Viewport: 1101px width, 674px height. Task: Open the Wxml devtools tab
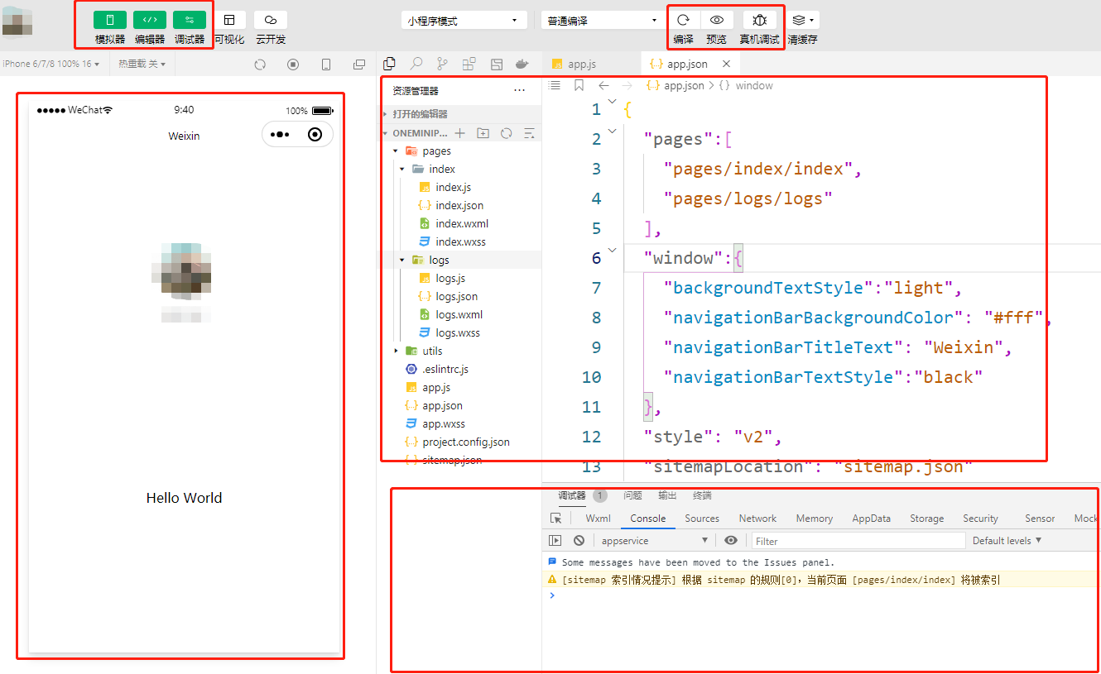pyautogui.click(x=598, y=519)
